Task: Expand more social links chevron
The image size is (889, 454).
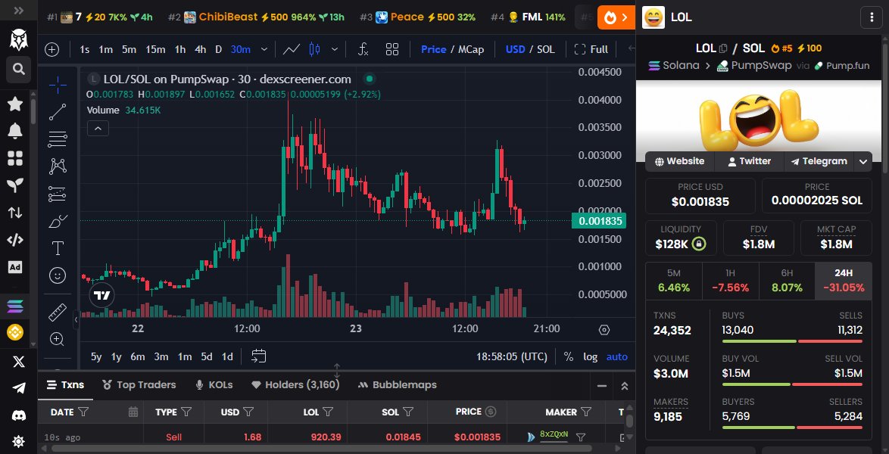Action: point(863,161)
